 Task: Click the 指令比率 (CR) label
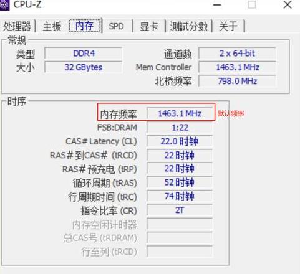[x=109, y=211]
